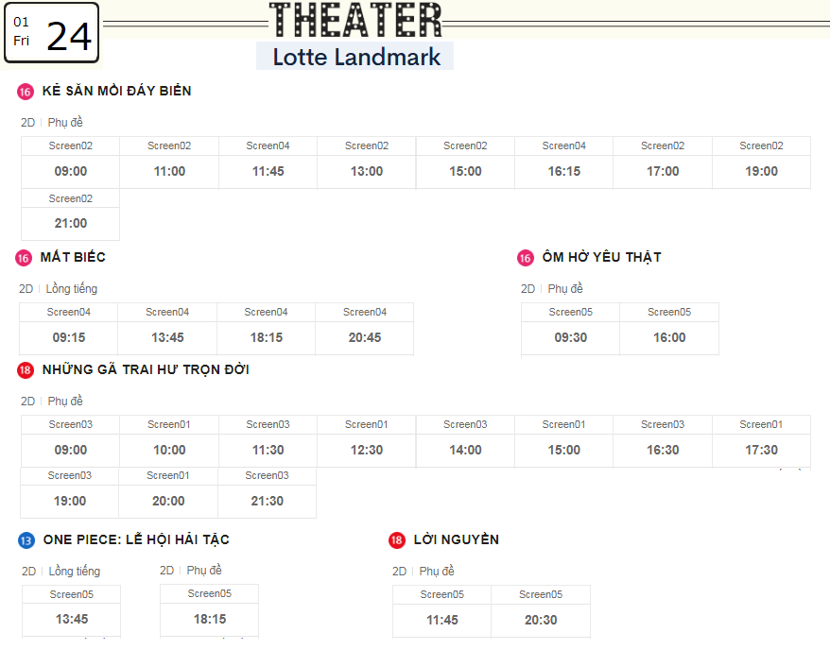Pick the 16:15 Screen04 showtime
Image resolution: width=830 pixels, height=667 pixels.
tap(563, 162)
